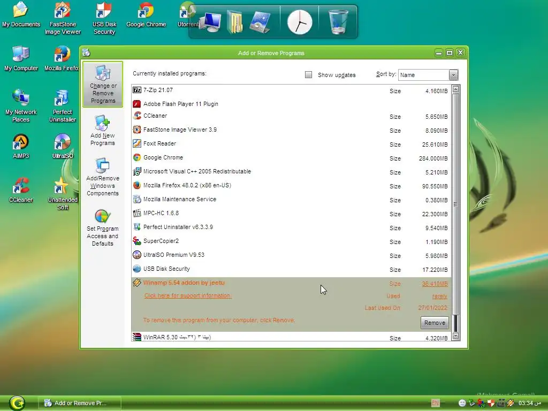
Task: Open the recycle bin dock icon
Action: click(x=338, y=21)
